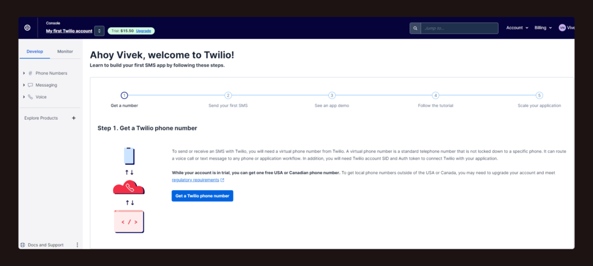Switch to the Monitor tab

click(65, 51)
